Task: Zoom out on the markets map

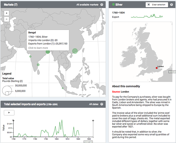Action: (x=7, y=19)
